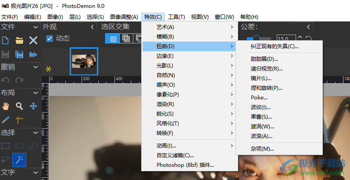Select 杂项(M)... miscellaneous distortion
The width and height of the screenshot is (350, 180).
[279, 149]
